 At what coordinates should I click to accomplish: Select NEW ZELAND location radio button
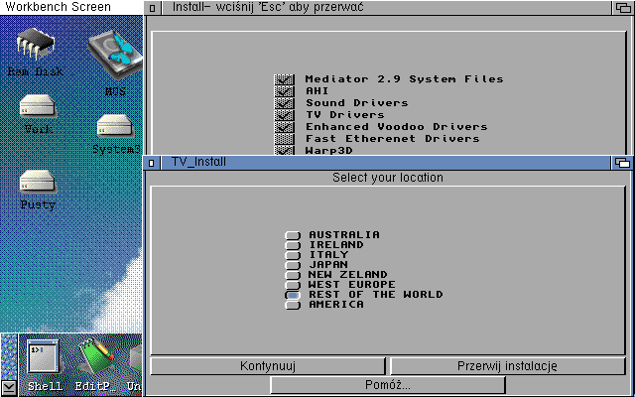click(293, 275)
